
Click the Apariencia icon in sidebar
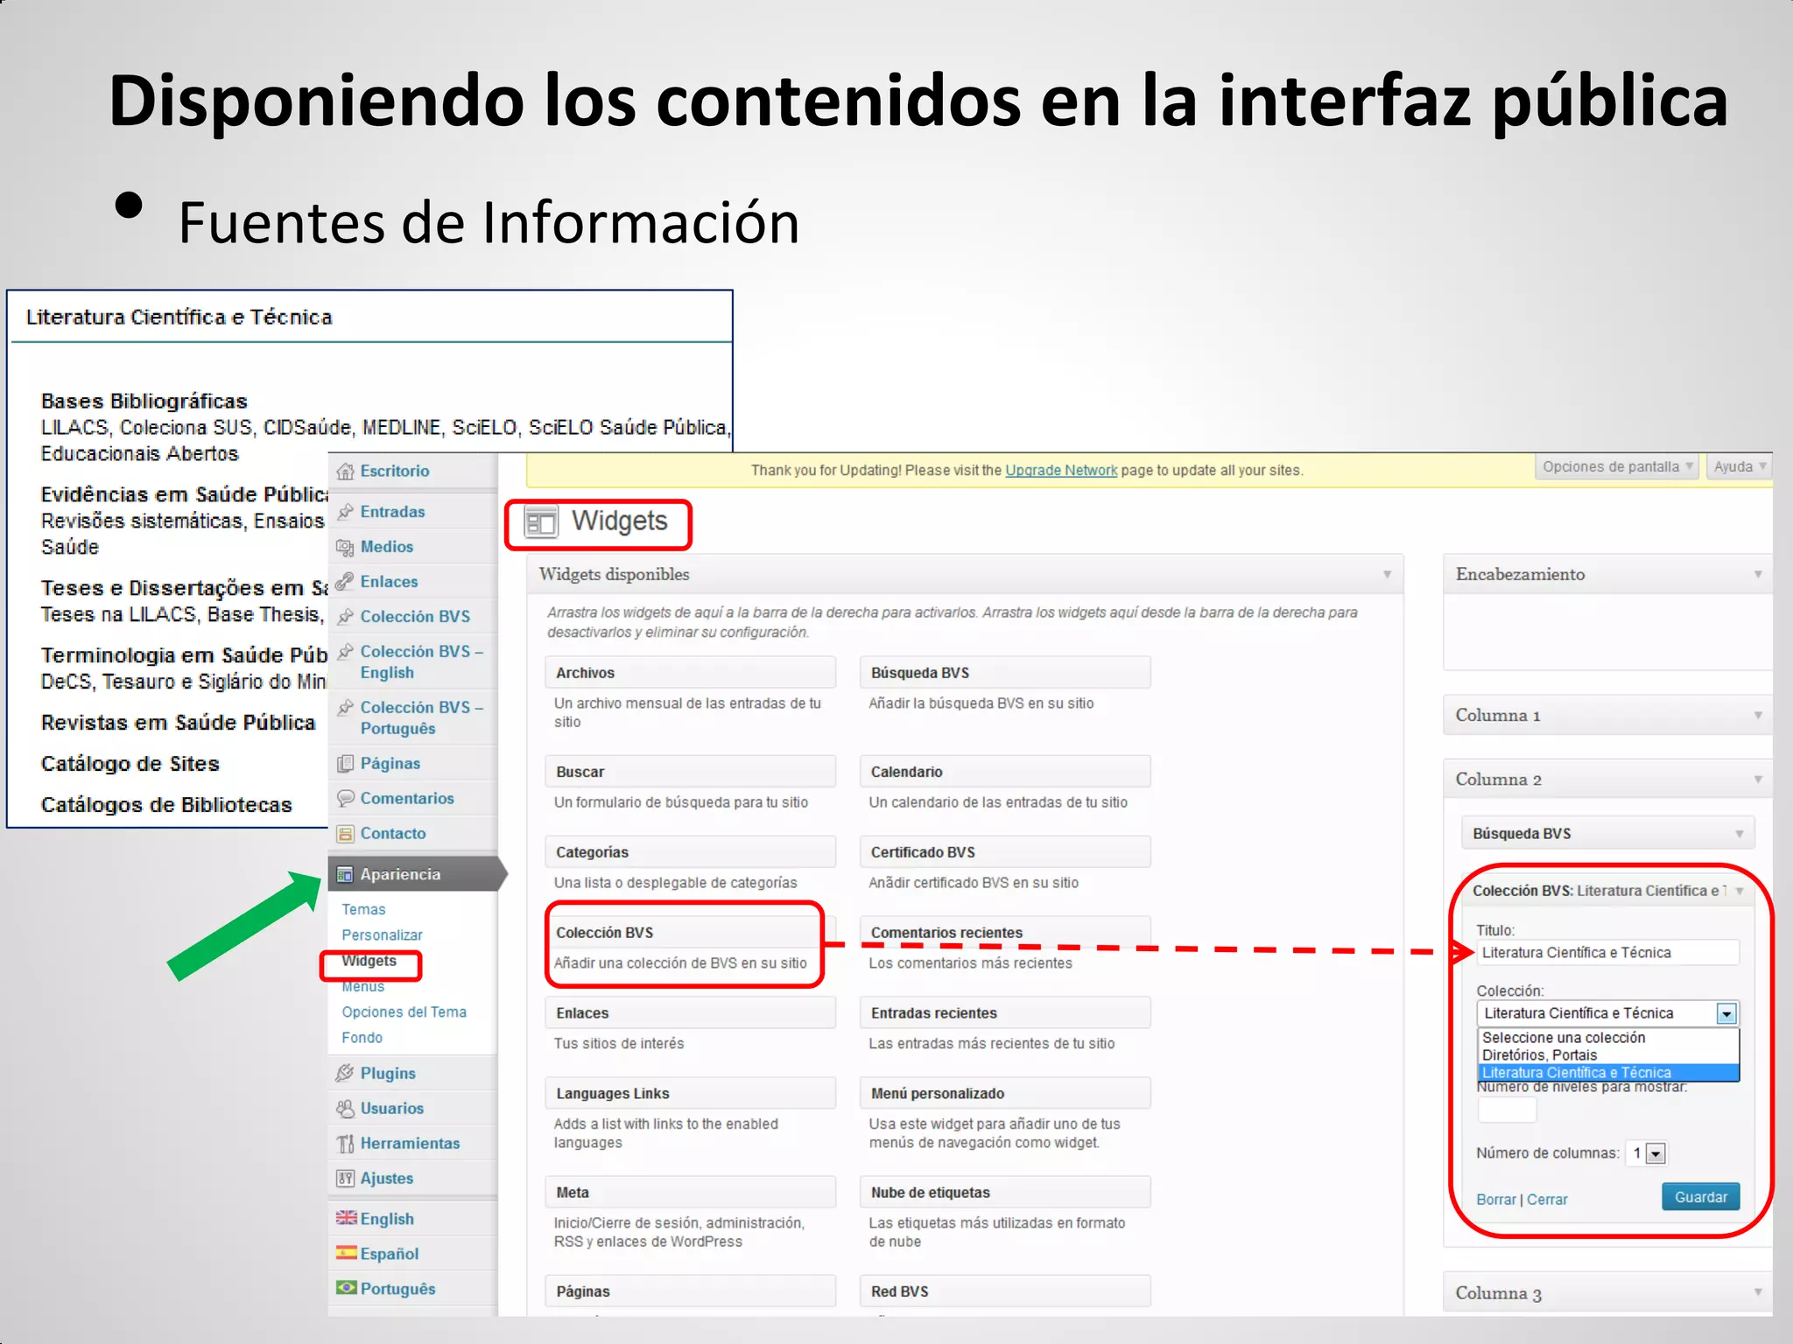[x=346, y=874]
